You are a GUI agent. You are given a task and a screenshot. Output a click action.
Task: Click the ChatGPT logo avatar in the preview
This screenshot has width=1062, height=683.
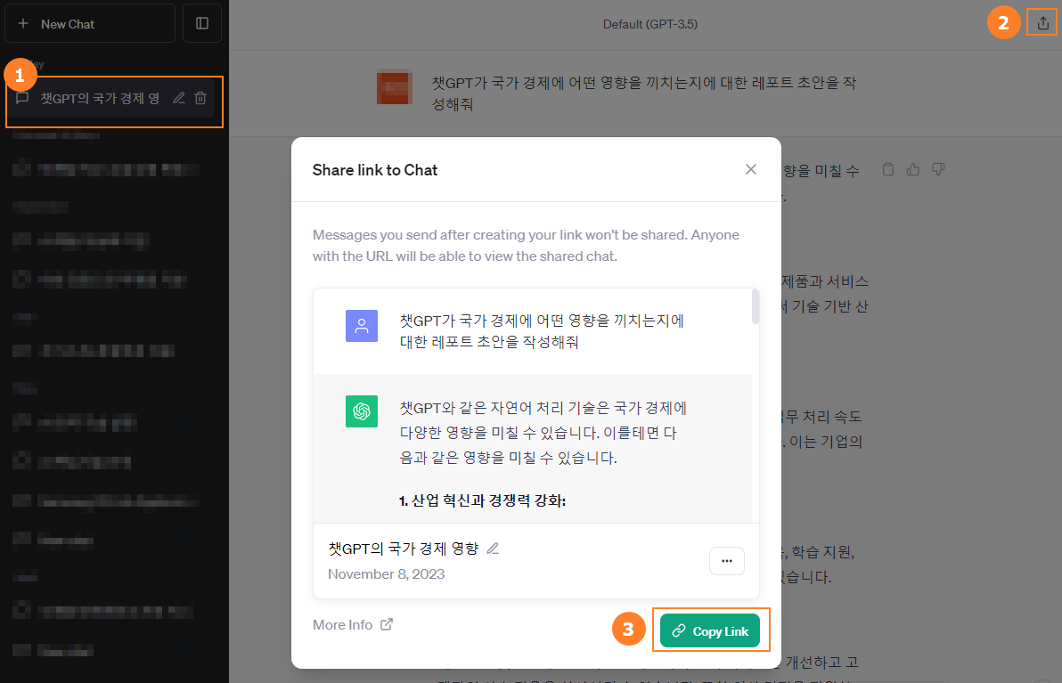pos(362,411)
